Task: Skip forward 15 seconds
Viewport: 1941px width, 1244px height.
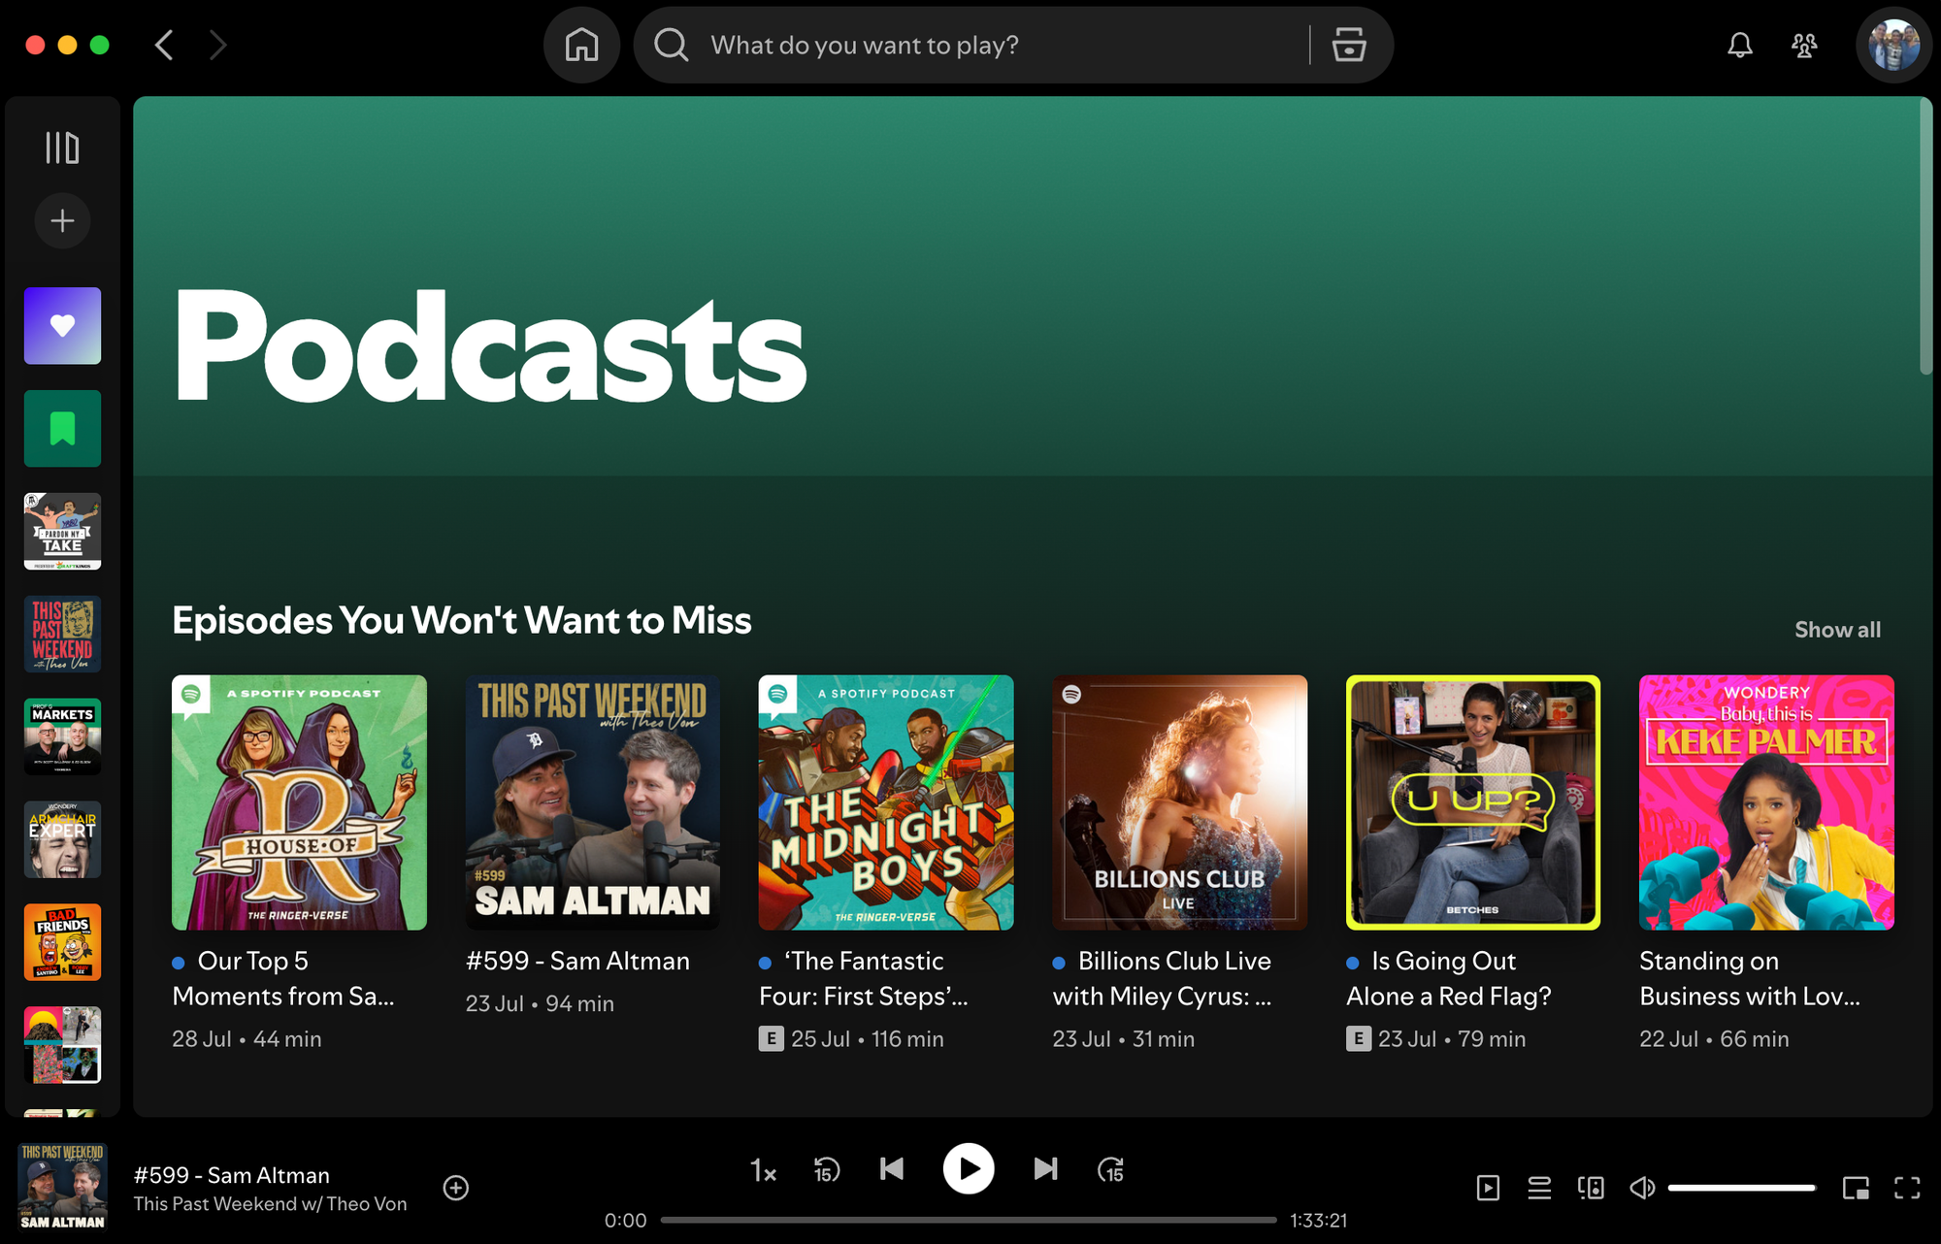Action: pyautogui.click(x=1110, y=1170)
